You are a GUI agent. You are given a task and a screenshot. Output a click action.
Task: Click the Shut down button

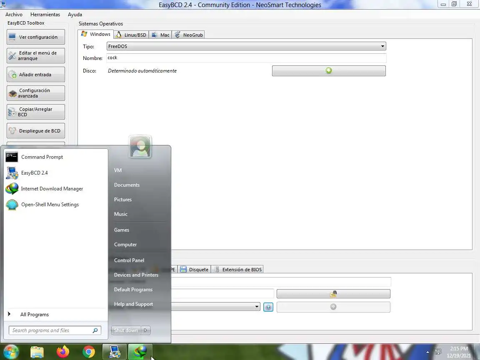pos(126,330)
